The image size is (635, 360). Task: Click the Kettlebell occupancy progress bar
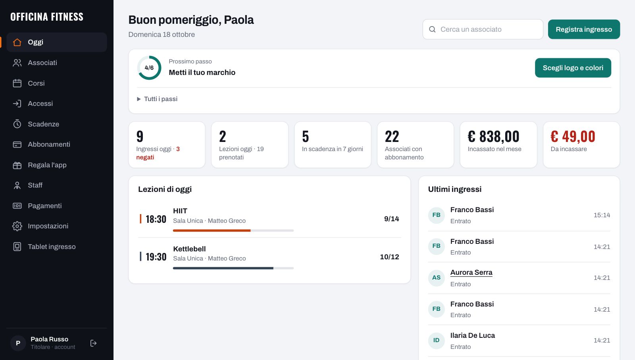(x=233, y=268)
